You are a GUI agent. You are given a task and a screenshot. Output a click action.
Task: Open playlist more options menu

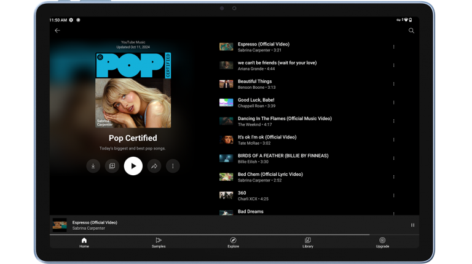point(173,165)
